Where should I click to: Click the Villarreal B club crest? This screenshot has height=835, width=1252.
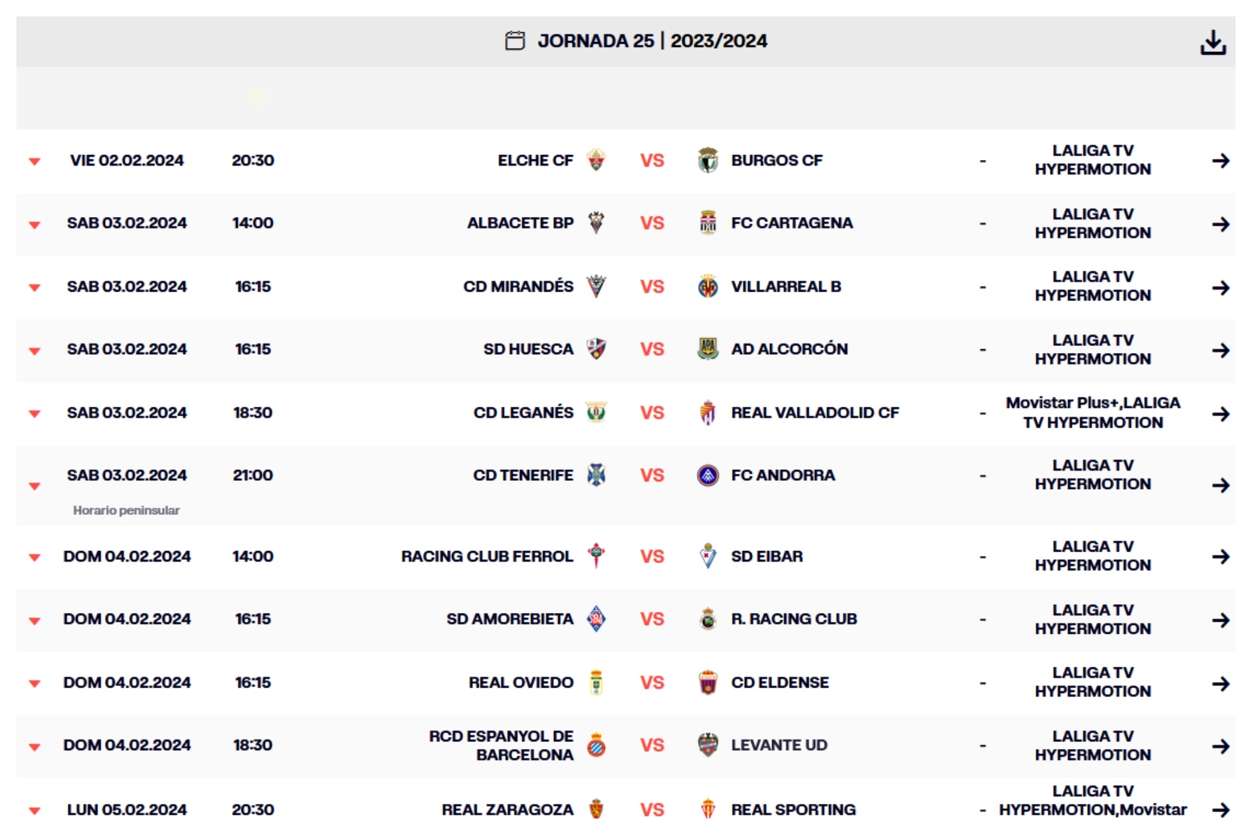708,287
